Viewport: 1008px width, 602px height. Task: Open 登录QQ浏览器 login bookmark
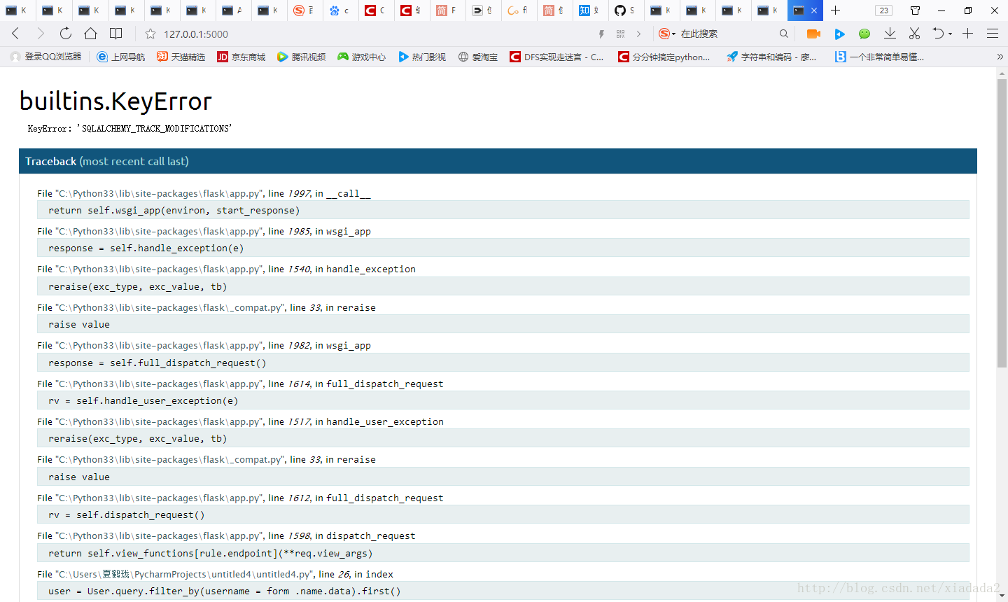pos(46,57)
